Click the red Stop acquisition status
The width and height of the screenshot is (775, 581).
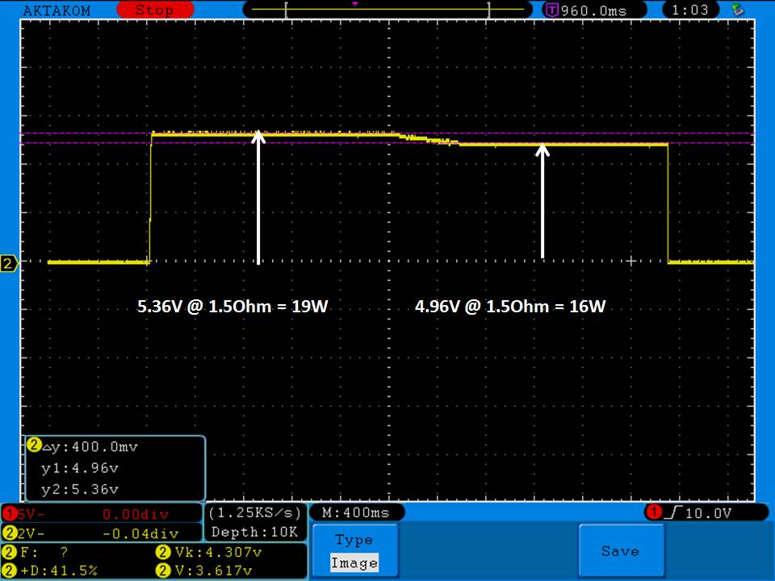[155, 10]
